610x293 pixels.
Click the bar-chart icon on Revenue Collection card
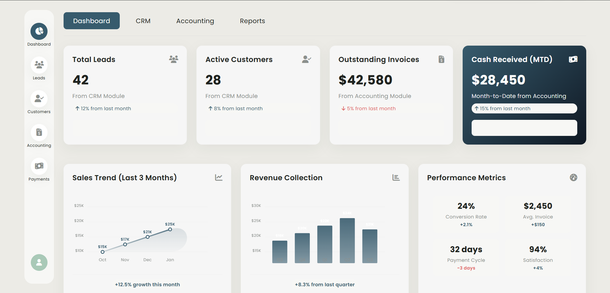(396, 177)
